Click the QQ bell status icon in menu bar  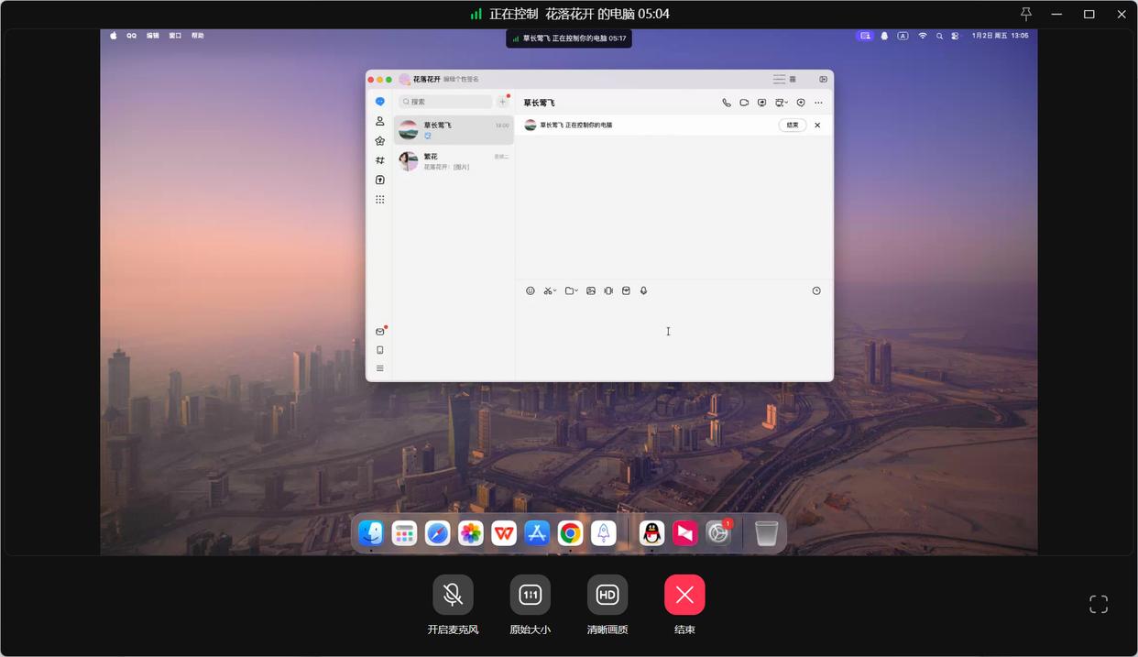[884, 36]
